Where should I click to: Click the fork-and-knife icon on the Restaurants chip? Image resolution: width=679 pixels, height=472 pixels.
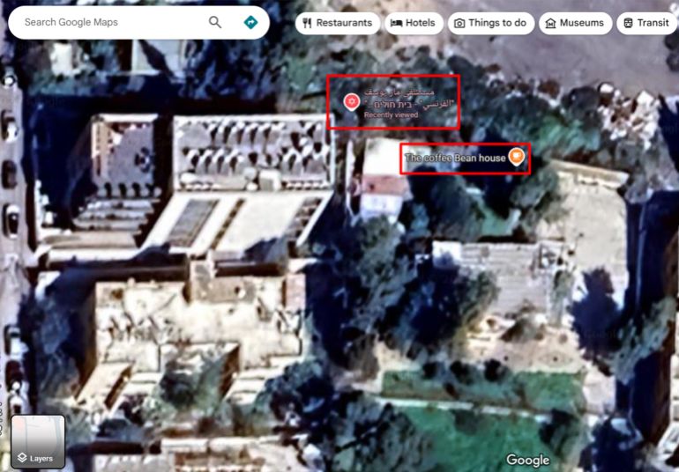click(x=307, y=23)
